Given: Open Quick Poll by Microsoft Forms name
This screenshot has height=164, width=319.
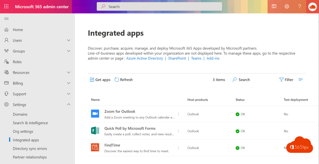Looking at the screenshot, I should [x=130, y=129].
